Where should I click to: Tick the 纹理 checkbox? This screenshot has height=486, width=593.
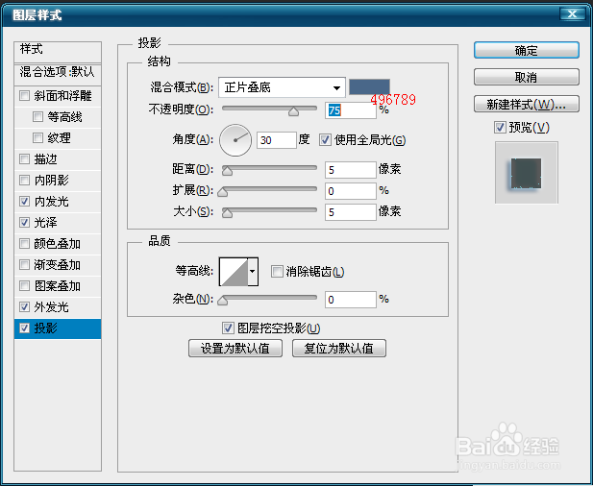37,138
